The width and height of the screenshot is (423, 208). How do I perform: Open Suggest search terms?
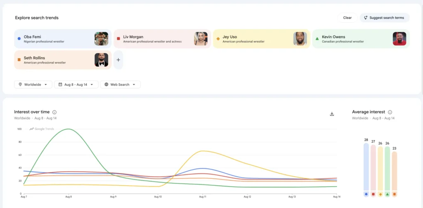[385, 18]
